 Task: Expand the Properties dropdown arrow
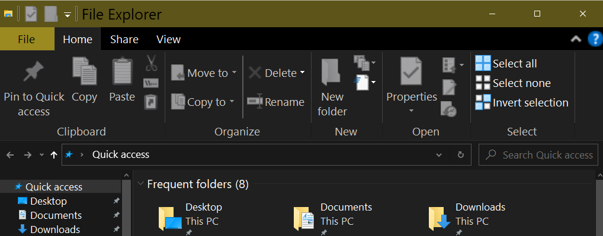pyautogui.click(x=411, y=111)
